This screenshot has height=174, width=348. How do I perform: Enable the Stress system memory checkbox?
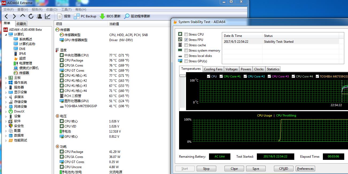tap(186, 50)
